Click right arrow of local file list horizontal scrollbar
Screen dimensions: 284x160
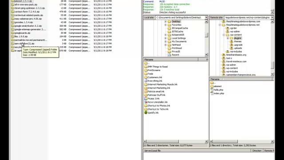tap(206, 141)
